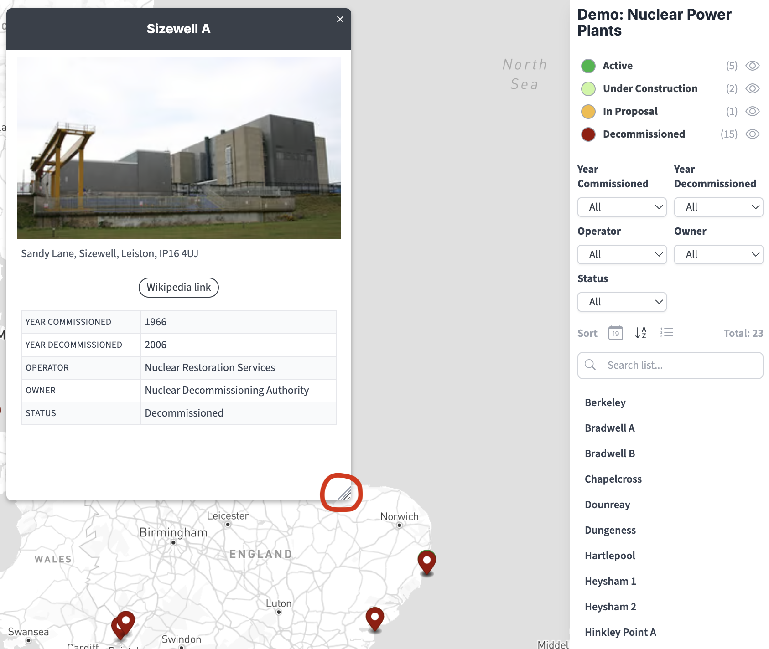Open the Status dropdown set to All

pos(622,302)
